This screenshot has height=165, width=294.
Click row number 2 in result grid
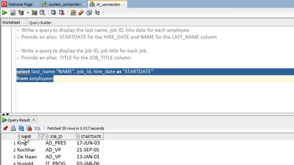point(14,150)
